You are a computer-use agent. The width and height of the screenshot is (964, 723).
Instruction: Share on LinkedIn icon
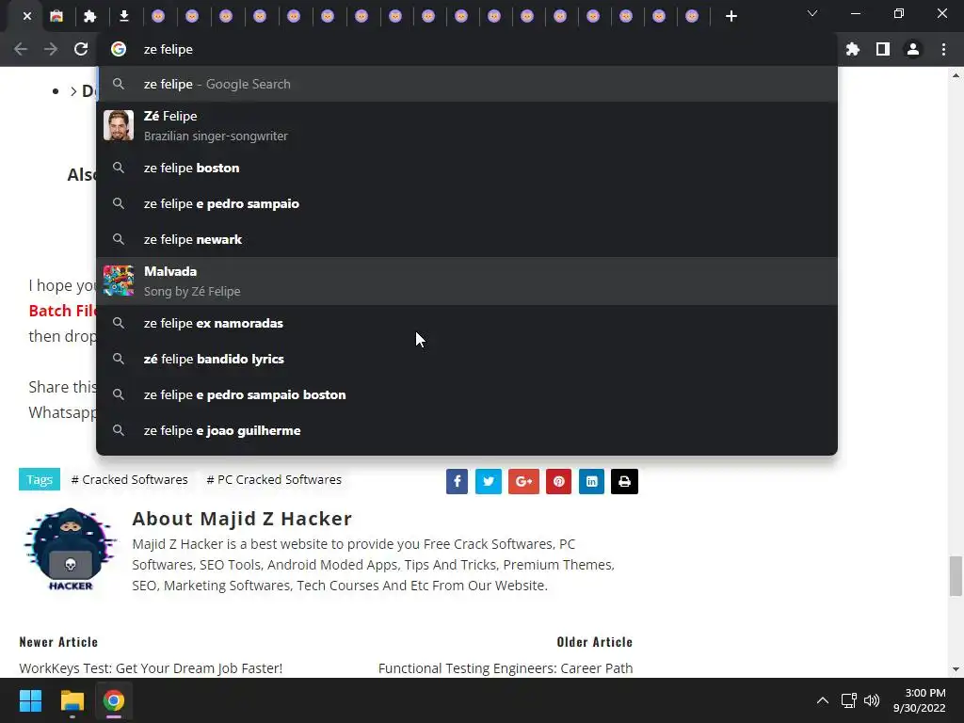[591, 481]
